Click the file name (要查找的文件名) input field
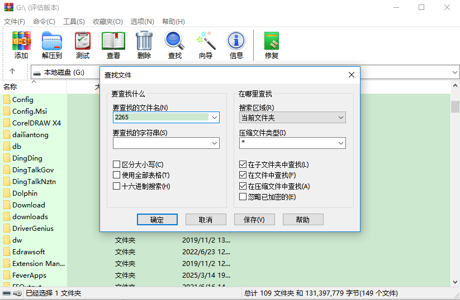The width and height of the screenshot is (460, 300). click(x=161, y=118)
